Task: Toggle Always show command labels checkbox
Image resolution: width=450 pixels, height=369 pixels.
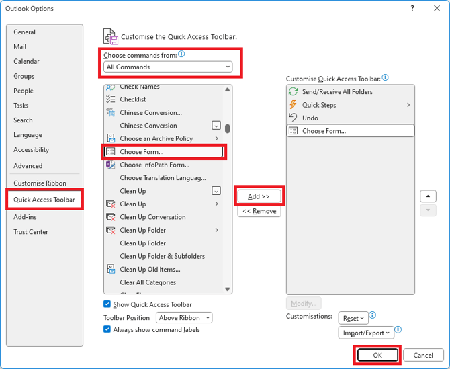Action: pyautogui.click(x=107, y=329)
